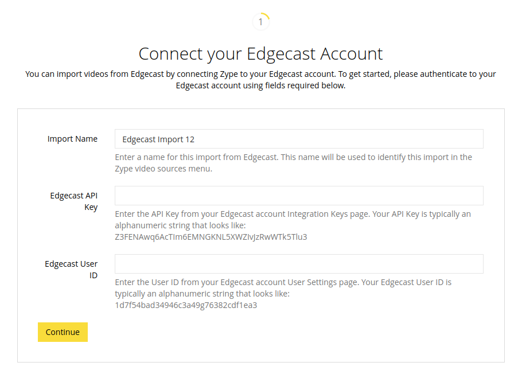Click the step 1 progress circle
Screen dimensions: 522x374
(260, 22)
